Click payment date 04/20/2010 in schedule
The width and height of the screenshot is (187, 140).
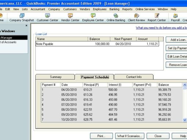(69, 90)
